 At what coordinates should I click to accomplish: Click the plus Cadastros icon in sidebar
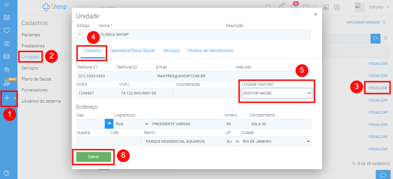(x=7, y=98)
